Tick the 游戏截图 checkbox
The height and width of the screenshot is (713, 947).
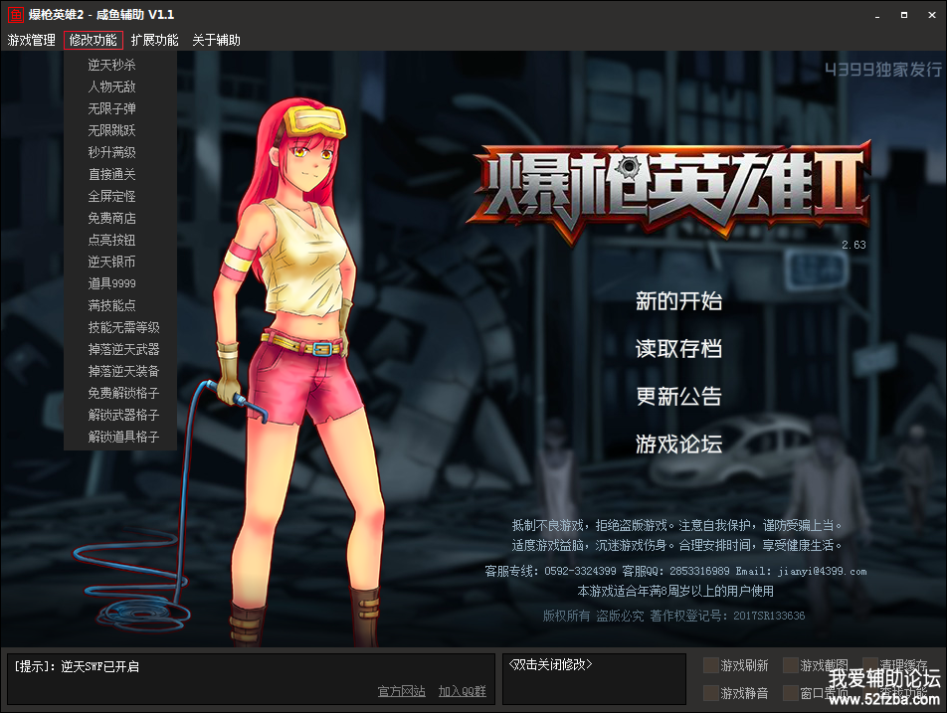click(791, 665)
